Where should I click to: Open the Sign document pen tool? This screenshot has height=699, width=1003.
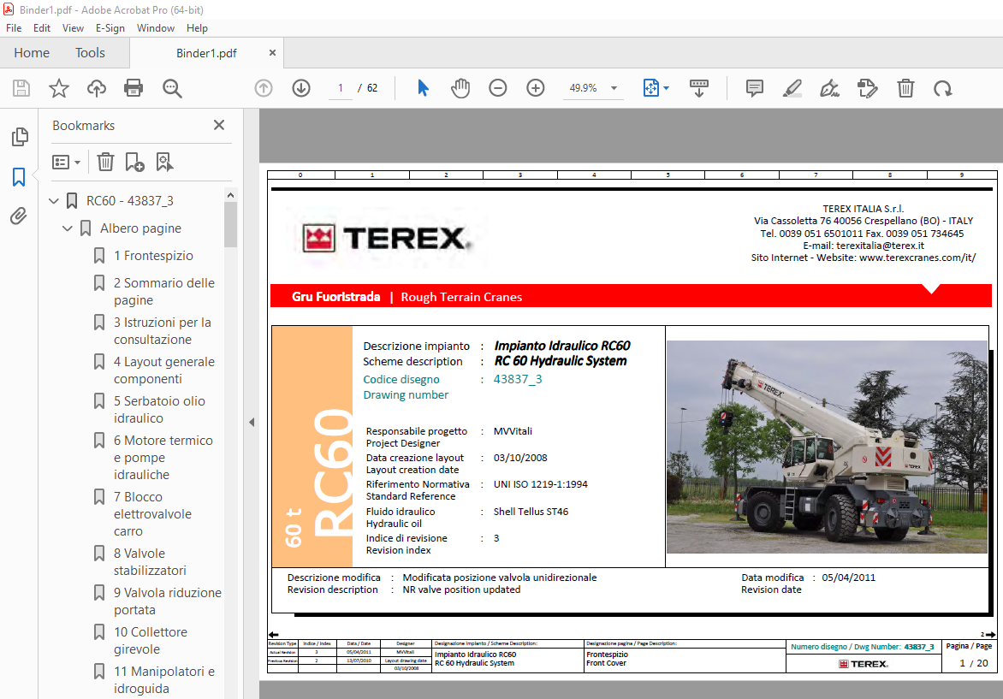click(x=829, y=87)
